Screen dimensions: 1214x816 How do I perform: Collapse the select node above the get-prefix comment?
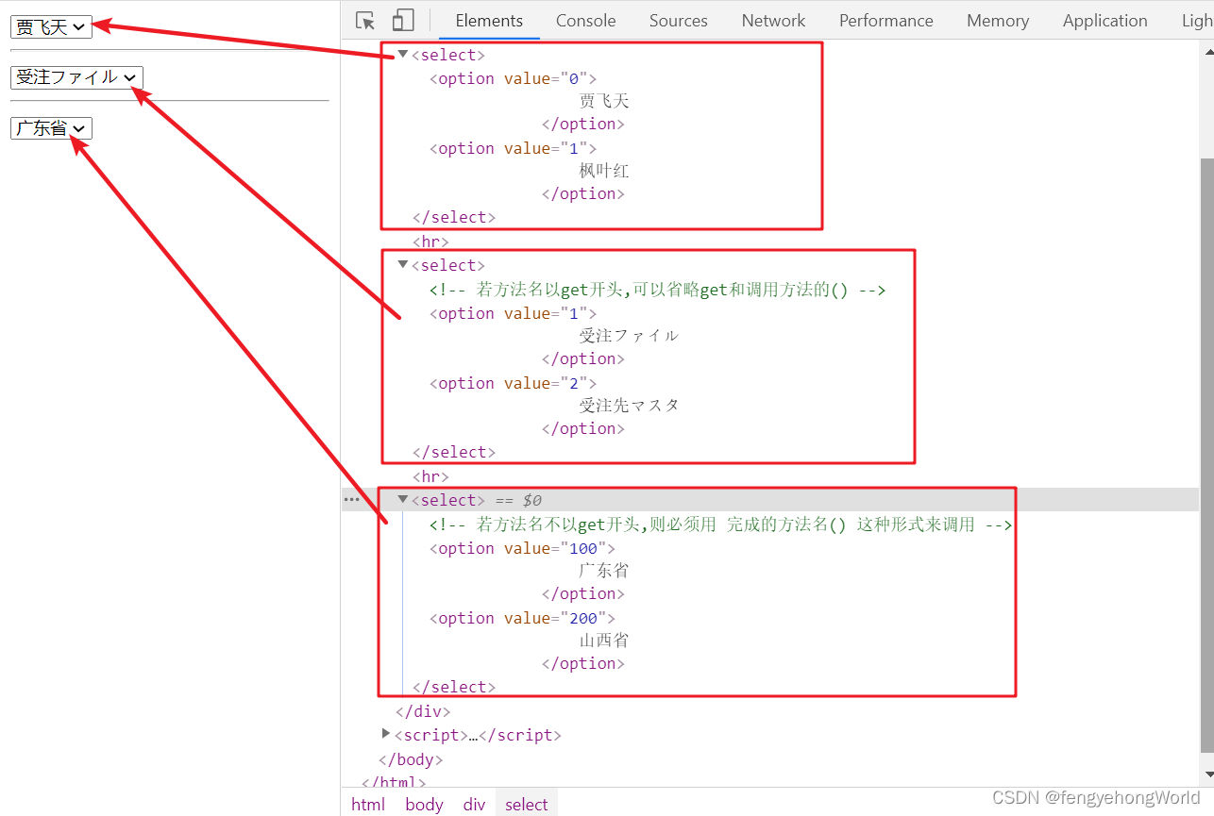tap(403, 265)
